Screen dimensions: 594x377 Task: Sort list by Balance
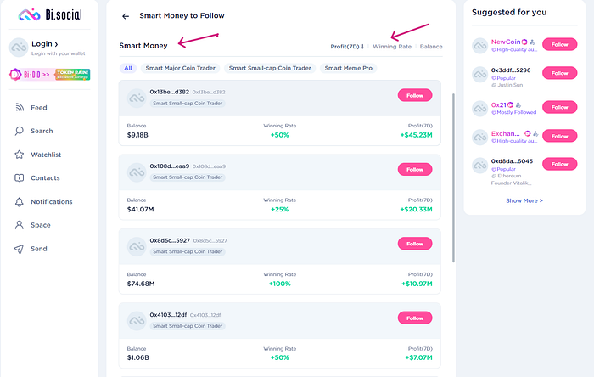coord(430,46)
